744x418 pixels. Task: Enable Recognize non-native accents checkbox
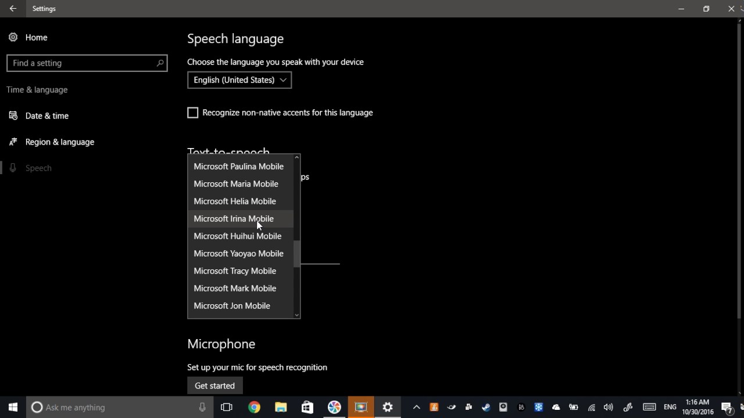point(193,113)
